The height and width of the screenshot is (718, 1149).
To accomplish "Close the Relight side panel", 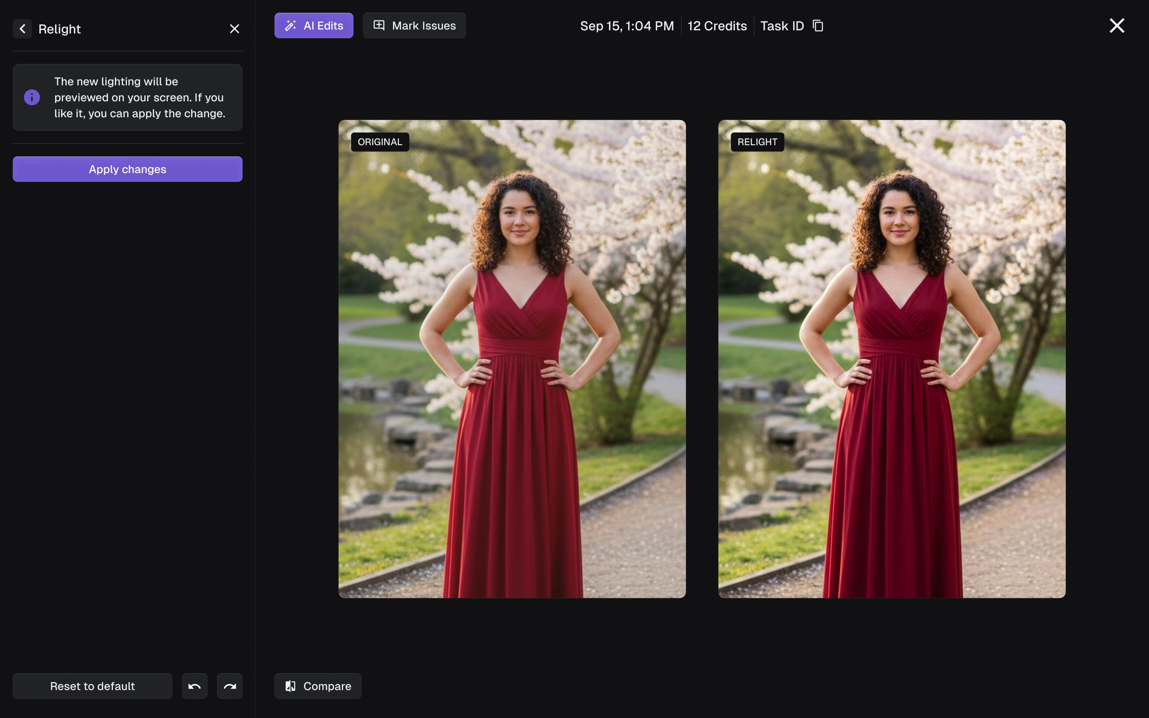I will [235, 29].
